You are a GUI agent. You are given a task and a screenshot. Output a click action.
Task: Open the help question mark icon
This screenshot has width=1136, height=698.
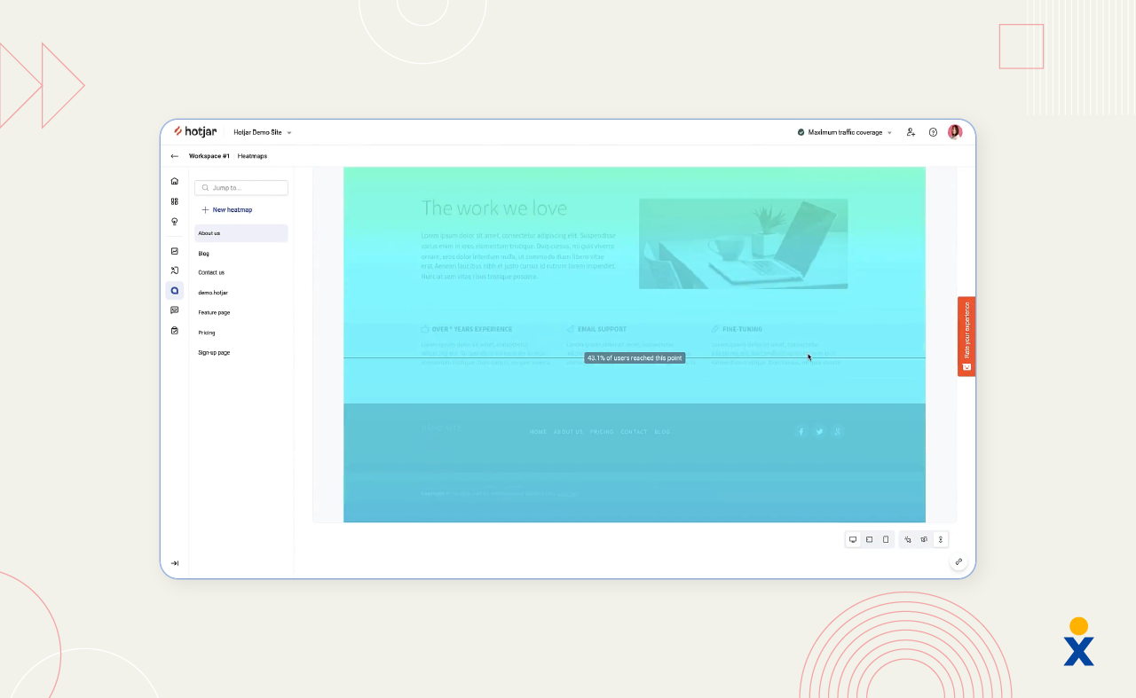pyautogui.click(x=933, y=132)
